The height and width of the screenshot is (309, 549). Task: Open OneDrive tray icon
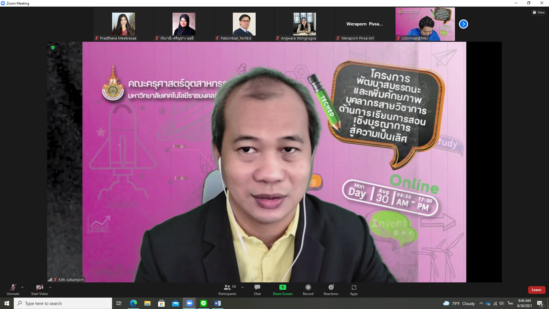click(488, 303)
